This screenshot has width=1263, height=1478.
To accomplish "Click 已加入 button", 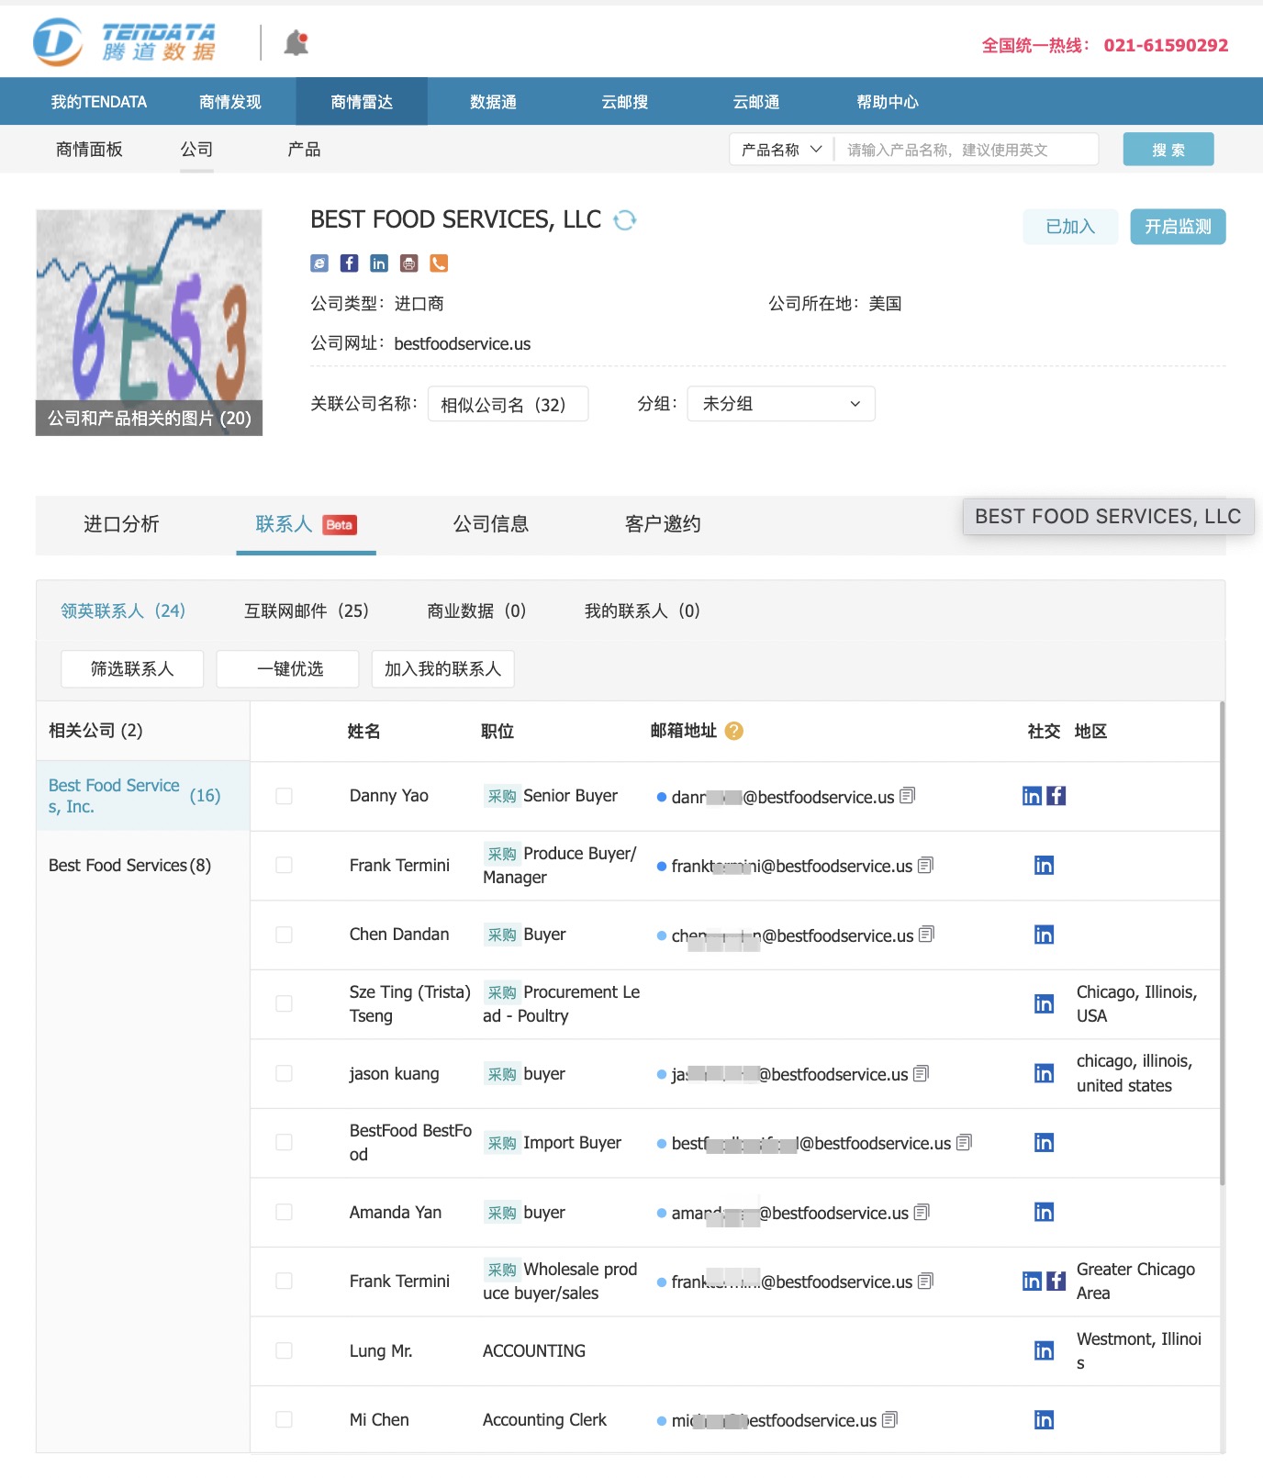I will click(x=1070, y=227).
